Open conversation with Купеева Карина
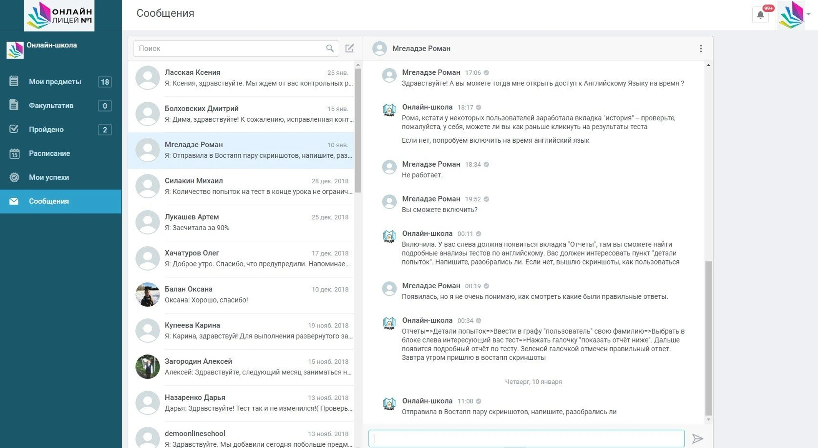Screen dimensions: 818x448 241,331
